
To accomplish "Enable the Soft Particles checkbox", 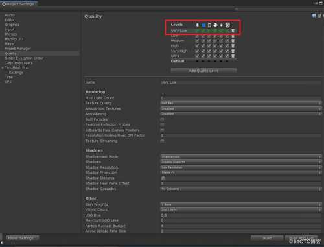I will pos(162,119).
